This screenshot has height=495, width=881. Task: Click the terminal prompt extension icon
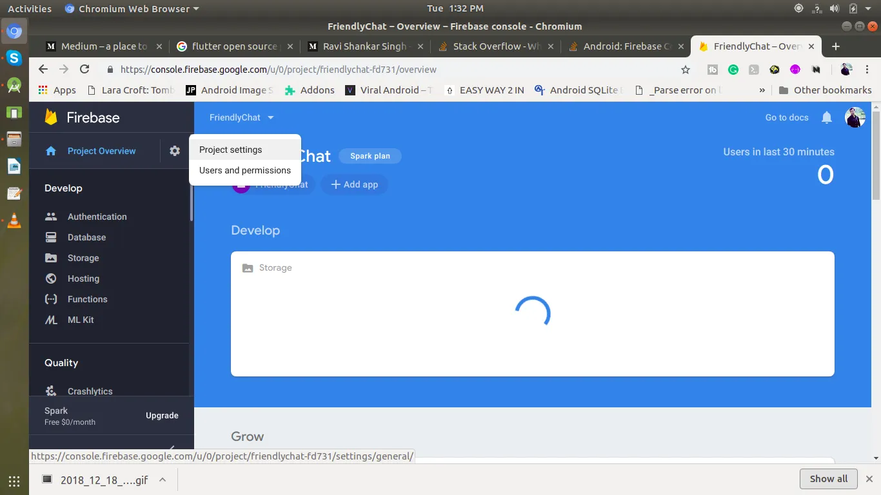tap(754, 70)
